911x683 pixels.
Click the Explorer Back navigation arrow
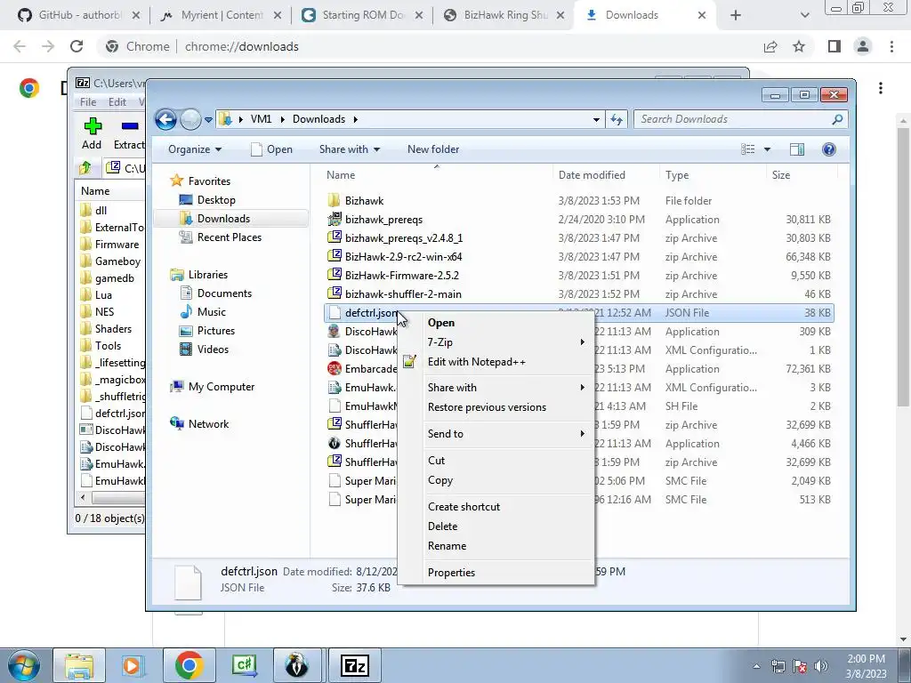point(165,120)
